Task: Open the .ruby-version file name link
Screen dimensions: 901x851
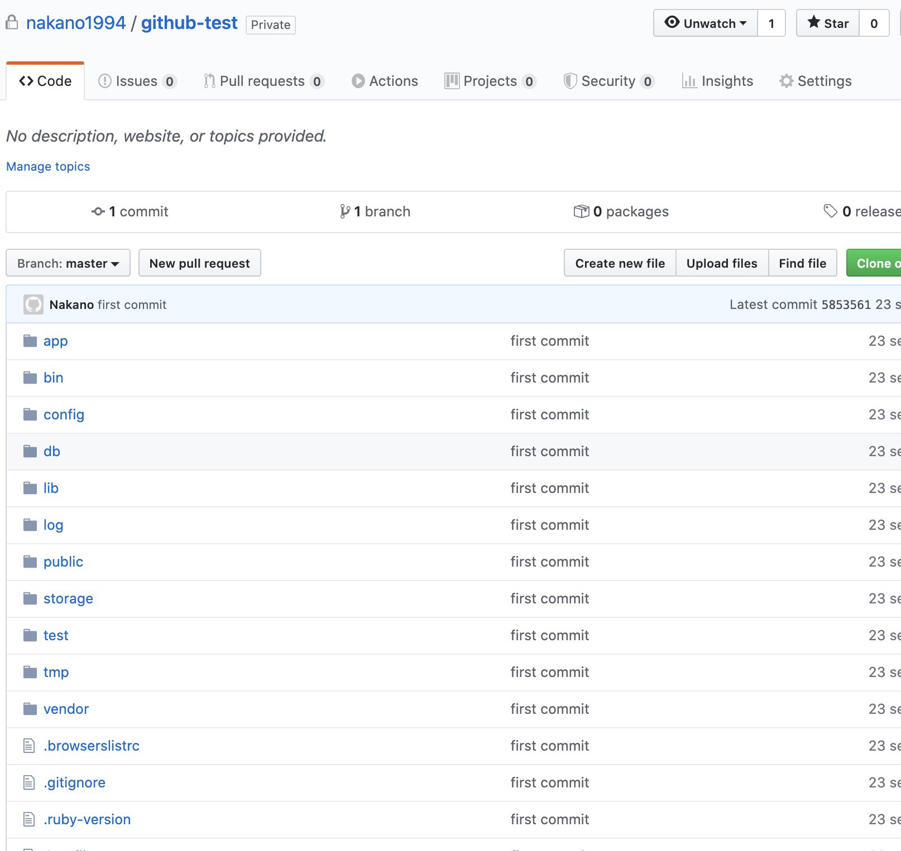Action: point(87,819)
